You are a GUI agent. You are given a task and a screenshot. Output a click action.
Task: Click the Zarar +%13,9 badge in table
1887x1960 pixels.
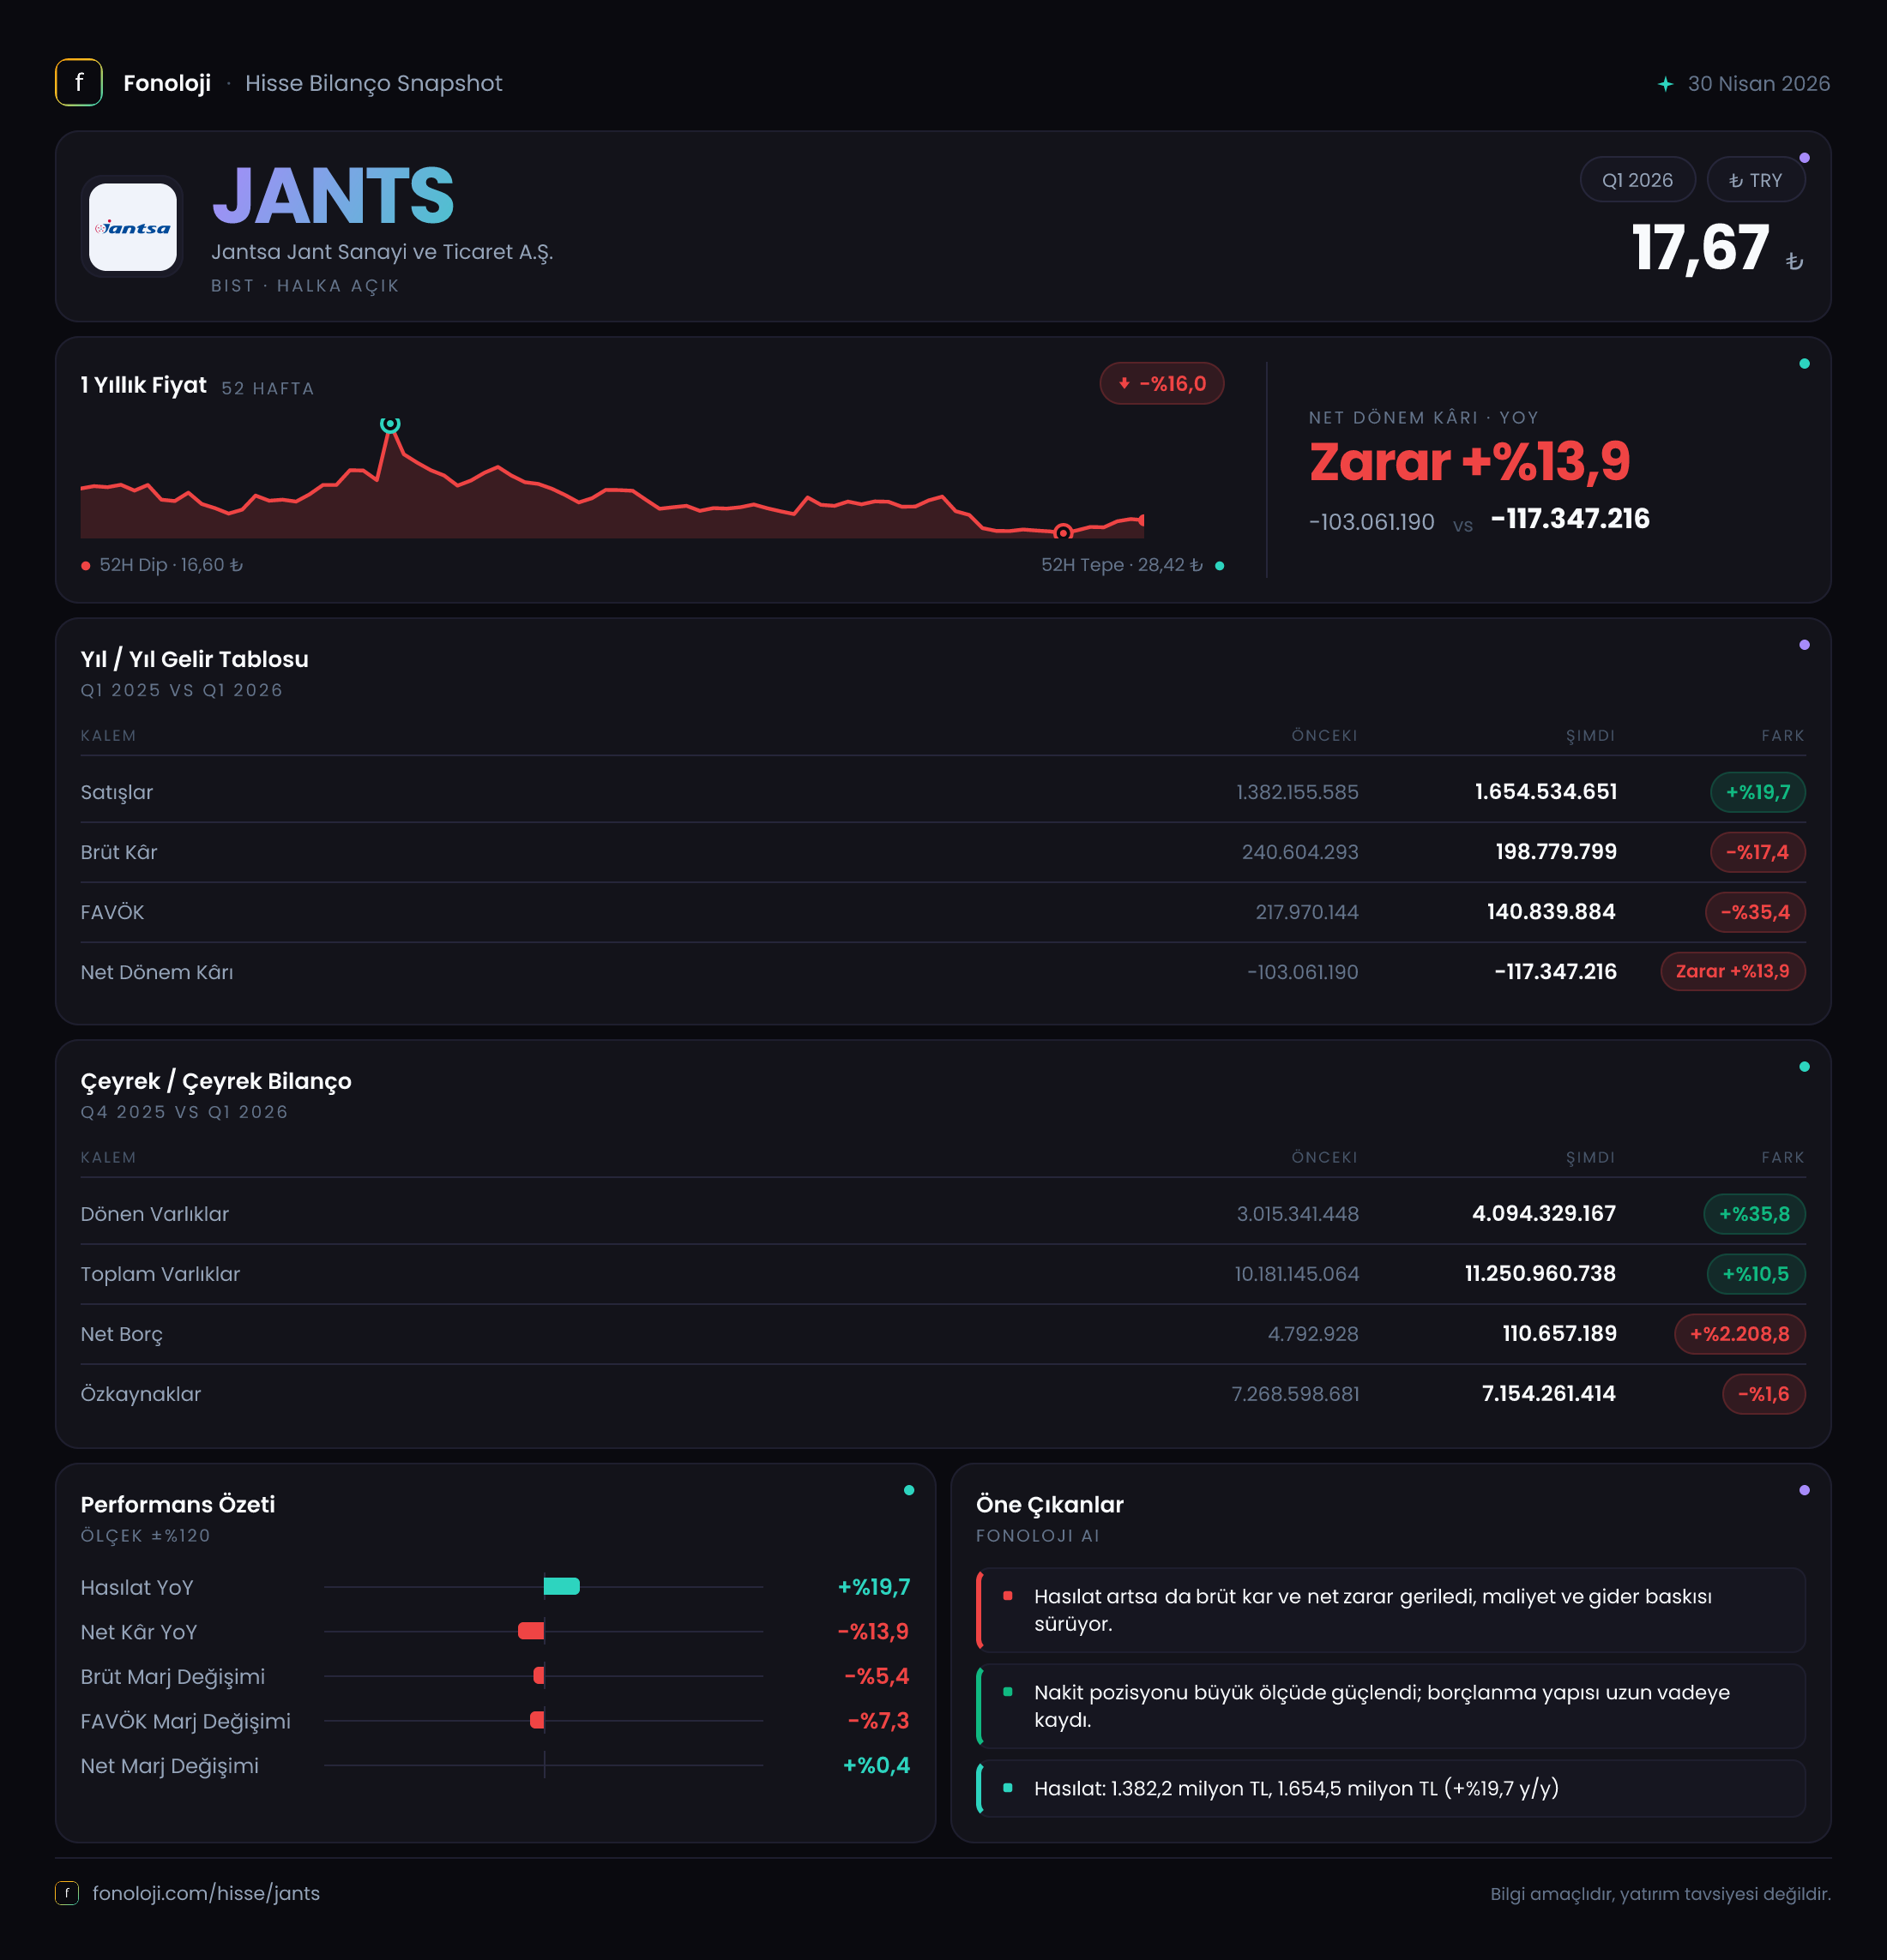(1733, 971)
